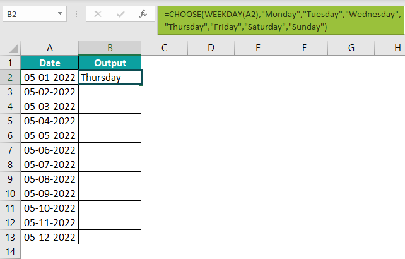Select cell containing 05-01-2022
405x259 pixels.
[50, 77]
